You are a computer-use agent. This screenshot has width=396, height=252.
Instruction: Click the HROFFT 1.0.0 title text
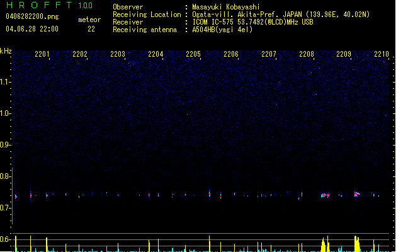pos(49,5)
